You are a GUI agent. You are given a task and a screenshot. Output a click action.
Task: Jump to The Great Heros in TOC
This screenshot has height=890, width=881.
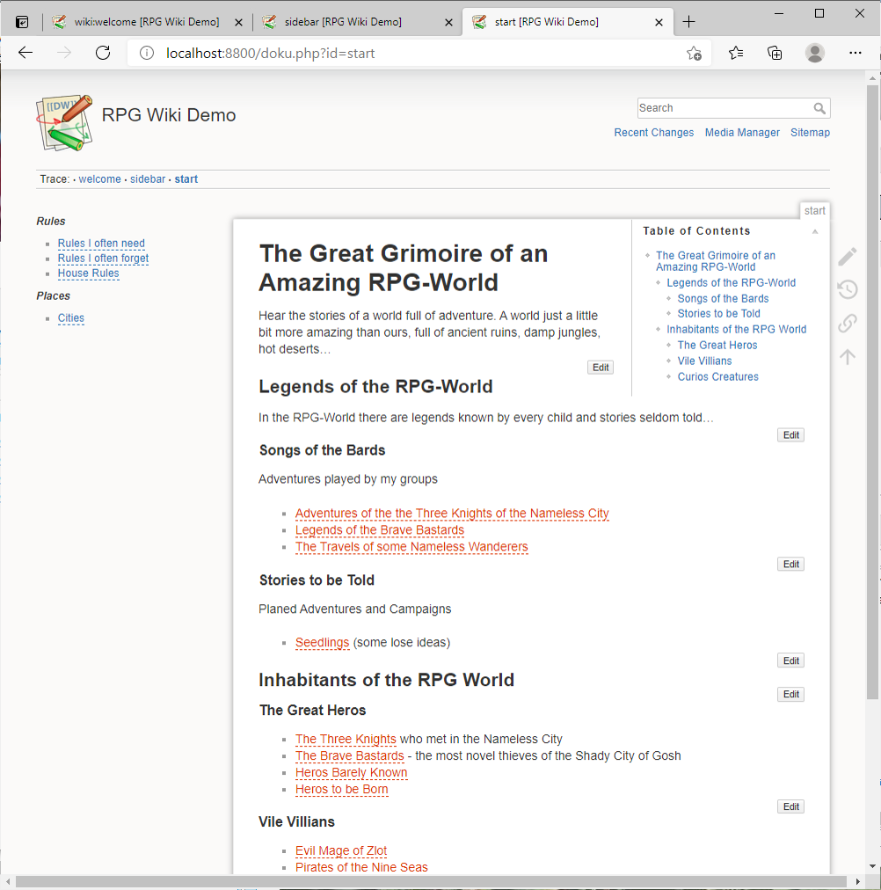(717, 345)
